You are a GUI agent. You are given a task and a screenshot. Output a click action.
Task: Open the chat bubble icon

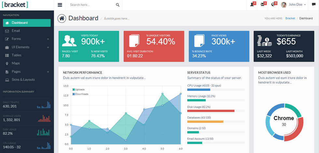pos(314,5)
